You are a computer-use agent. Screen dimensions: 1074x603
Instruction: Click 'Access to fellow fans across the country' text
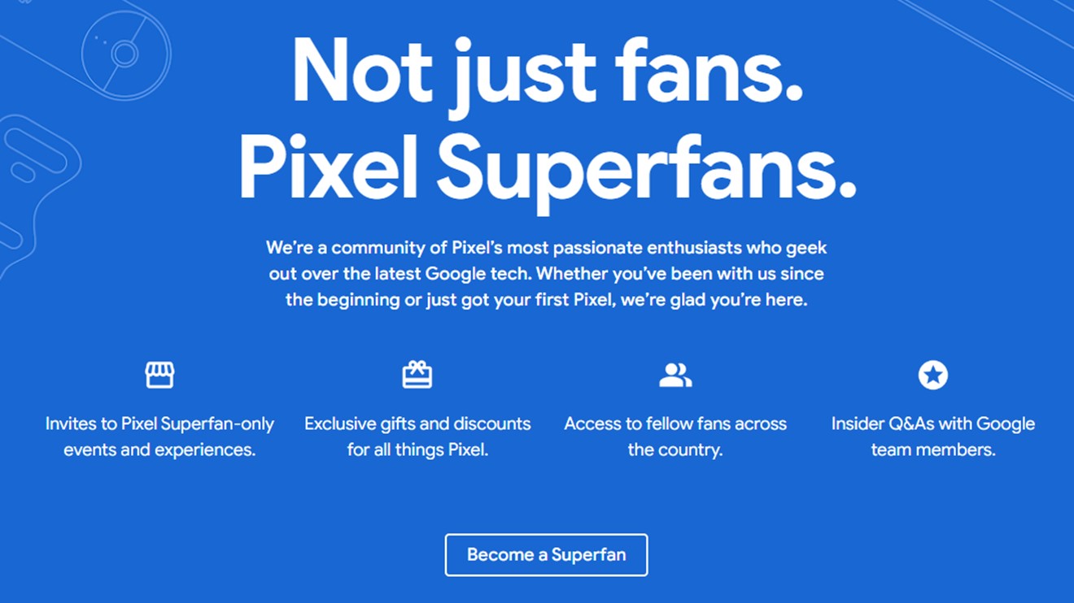point(675,436)
